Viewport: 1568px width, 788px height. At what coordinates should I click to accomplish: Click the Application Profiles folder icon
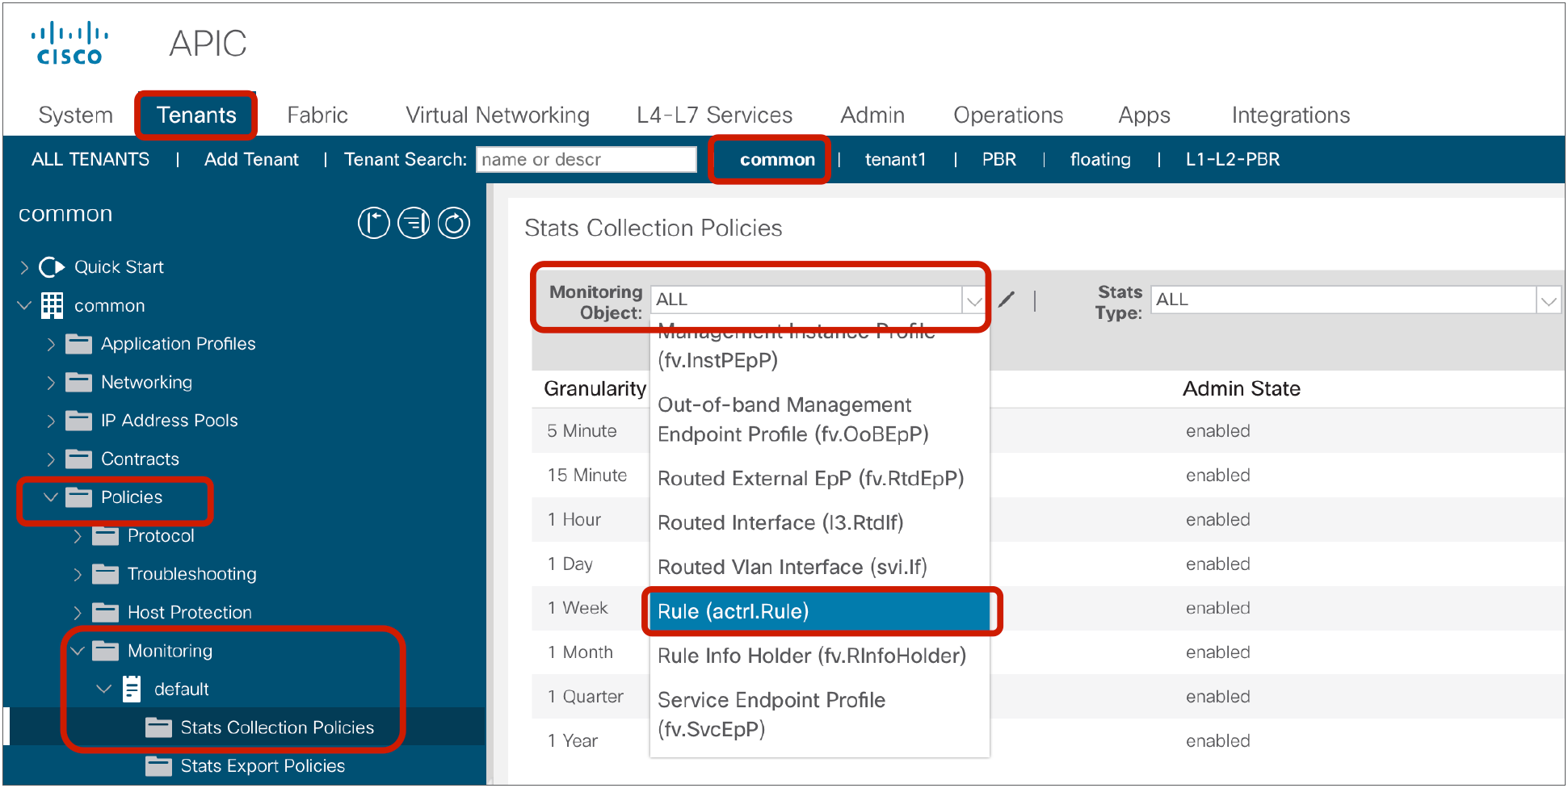[x=78, y=344]
